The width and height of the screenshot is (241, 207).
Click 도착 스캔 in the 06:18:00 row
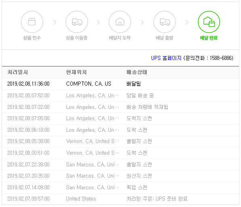tap(137, 130)
